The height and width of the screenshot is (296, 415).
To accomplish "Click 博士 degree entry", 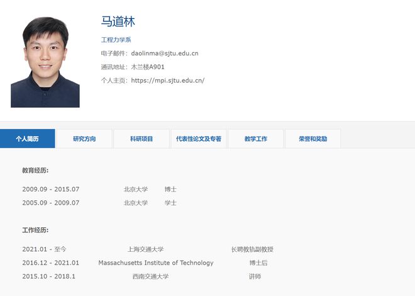I will pyautogui.click(x=170, y=189).
